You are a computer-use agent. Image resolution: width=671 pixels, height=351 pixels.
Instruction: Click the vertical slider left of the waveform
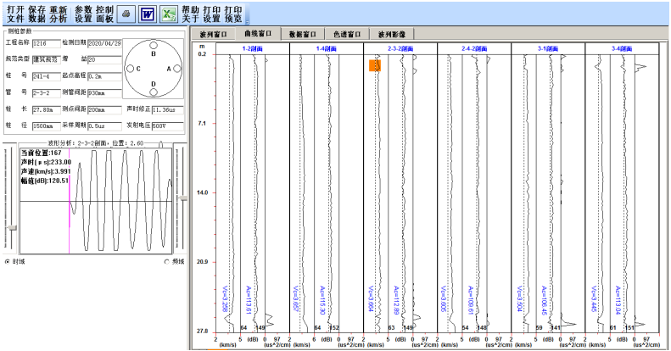click(x=12, y=228)
